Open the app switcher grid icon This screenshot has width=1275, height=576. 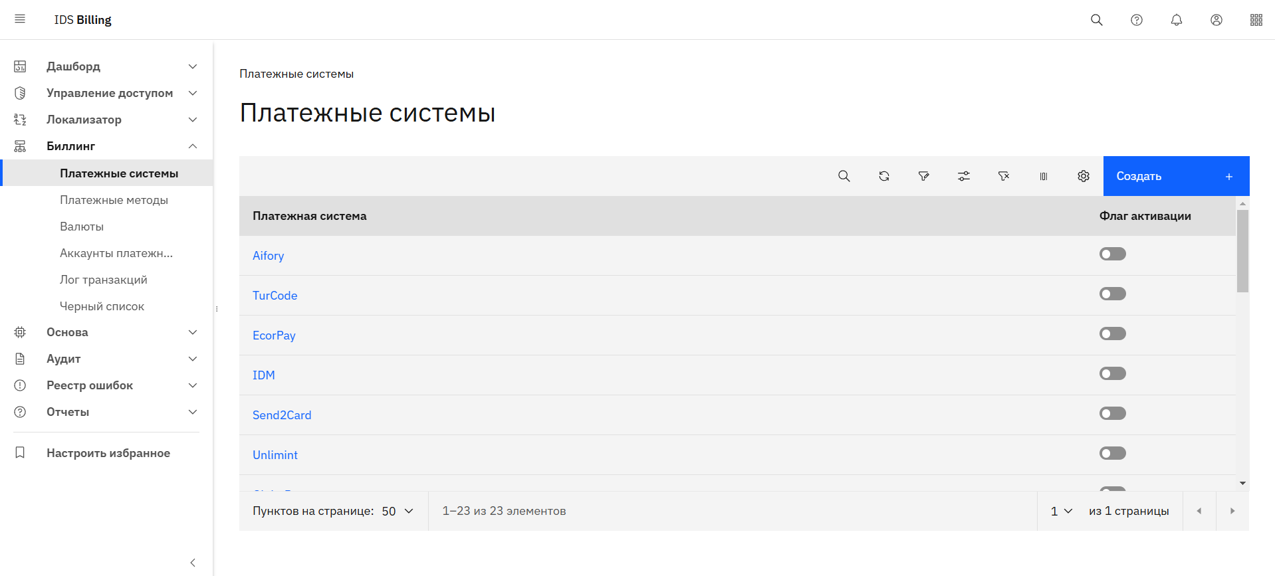click(x=1256, y=20)
